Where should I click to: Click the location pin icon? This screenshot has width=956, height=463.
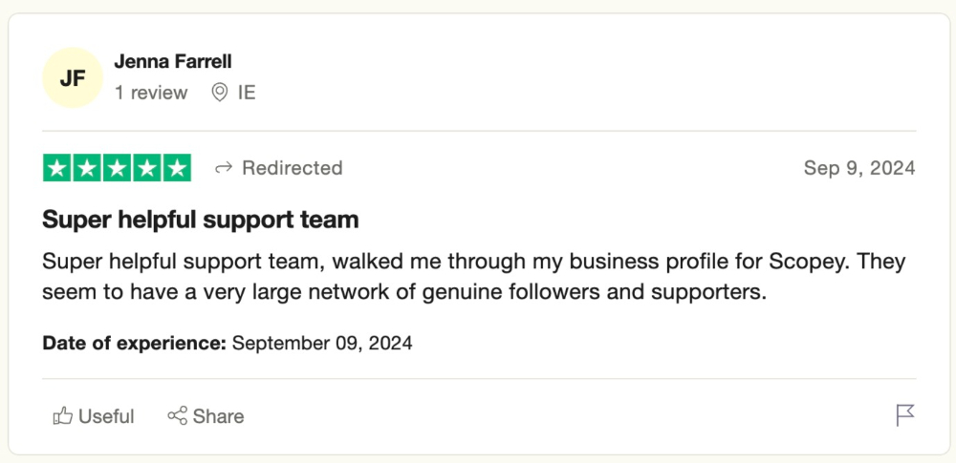(x=220, y=93)
